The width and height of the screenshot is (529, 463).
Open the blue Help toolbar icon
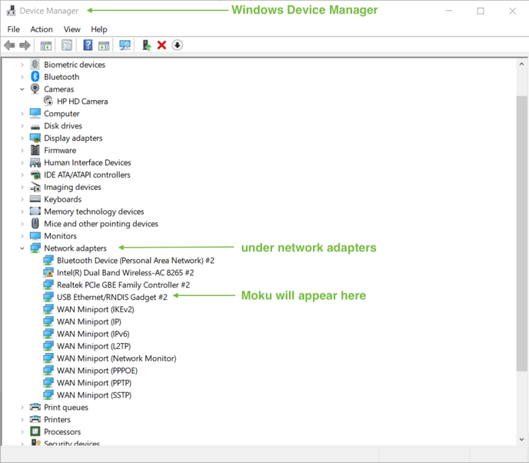pyautogui.click(x=88, y=45)
